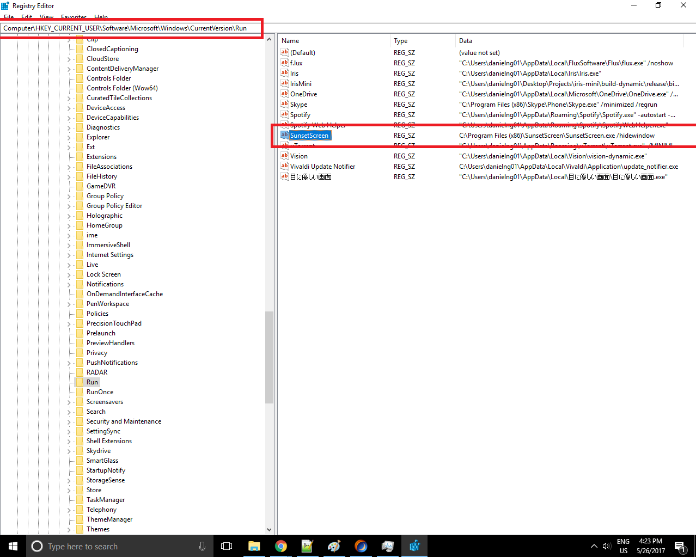This screenshot has height=557, width=696.
Task: Open the View menu
Action: (46, 17)
